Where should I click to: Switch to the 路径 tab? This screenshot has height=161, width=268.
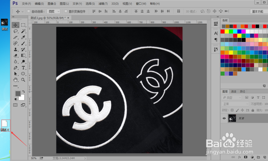coord(242,92)
